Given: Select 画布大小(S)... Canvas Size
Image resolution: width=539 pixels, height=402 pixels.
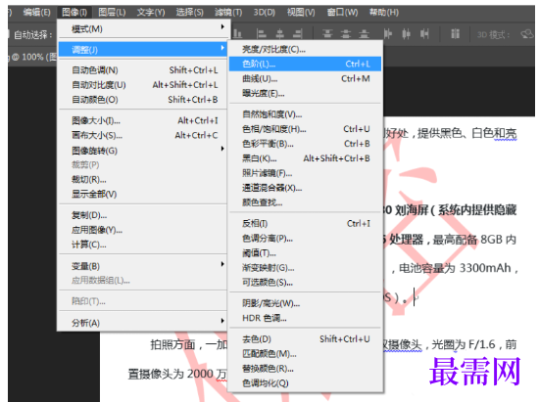Looking at the screenshot, I should 142,136.
